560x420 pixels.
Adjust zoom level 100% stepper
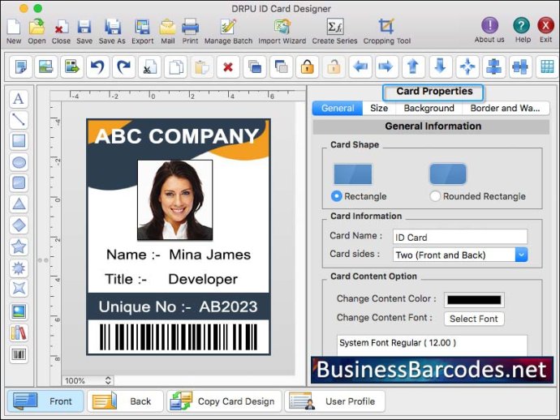tap(108, 380)
